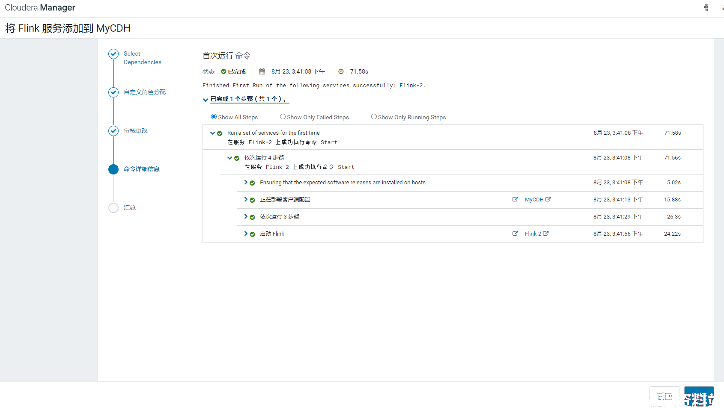
Task: Click the 26.3s duration value
Action: coord(674,217)
